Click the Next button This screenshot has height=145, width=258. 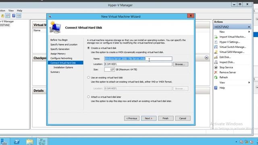[149, 118]
